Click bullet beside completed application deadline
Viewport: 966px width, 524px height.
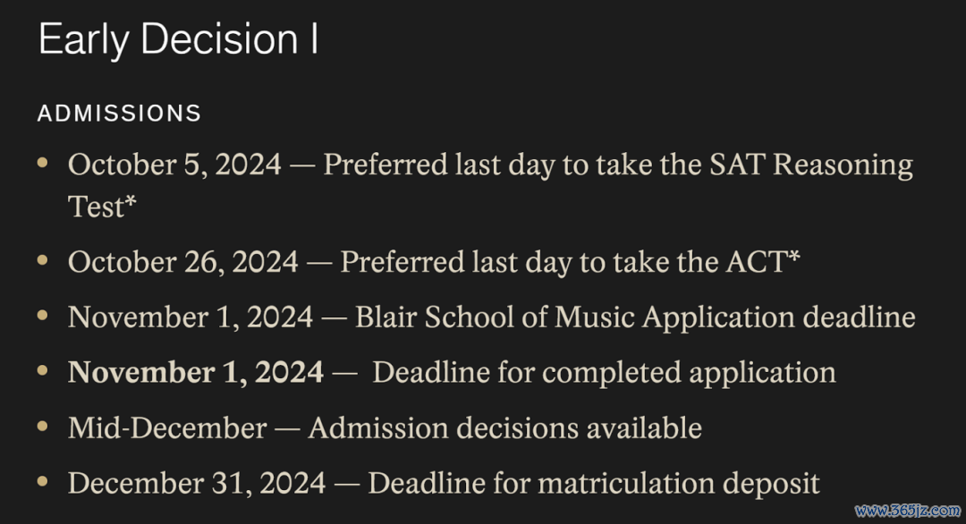coord(43,371)
